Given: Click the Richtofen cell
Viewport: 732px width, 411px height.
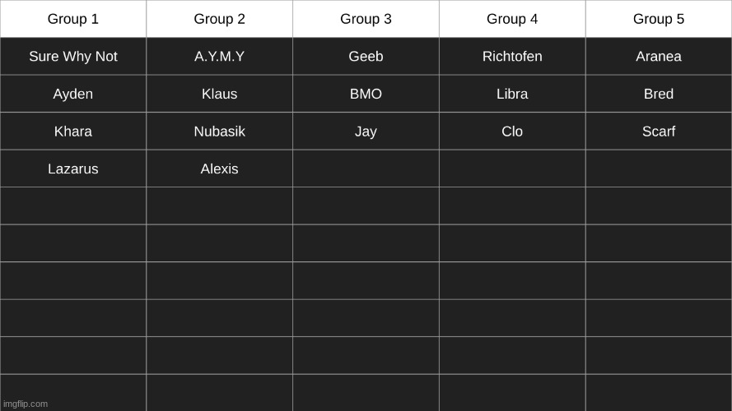Looking at the screenshot, I should [512, 57].
